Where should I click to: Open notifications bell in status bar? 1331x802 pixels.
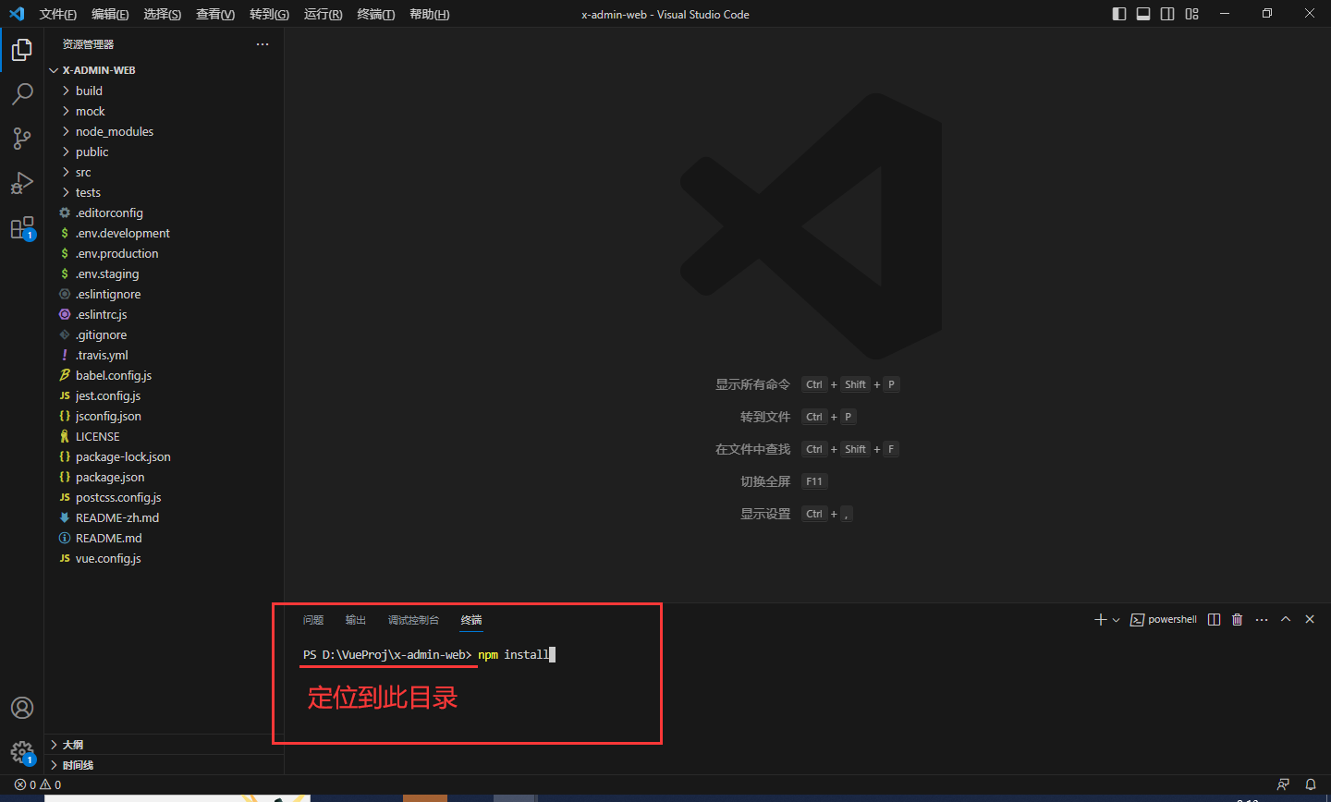(1310, 784)
